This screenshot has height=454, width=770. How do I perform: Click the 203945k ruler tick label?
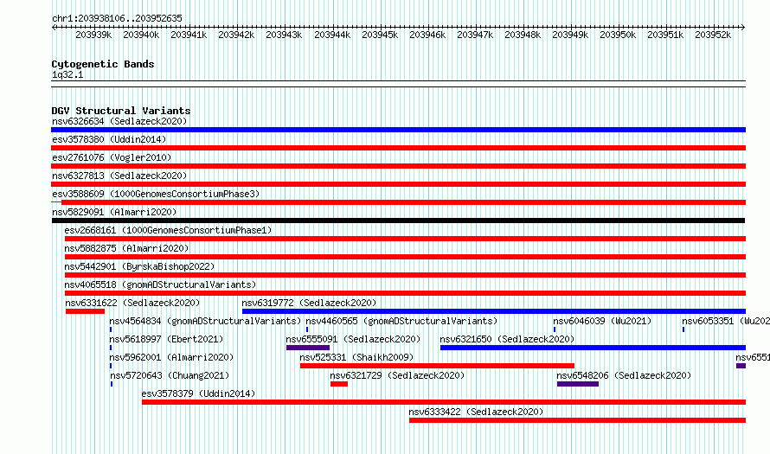380,35
